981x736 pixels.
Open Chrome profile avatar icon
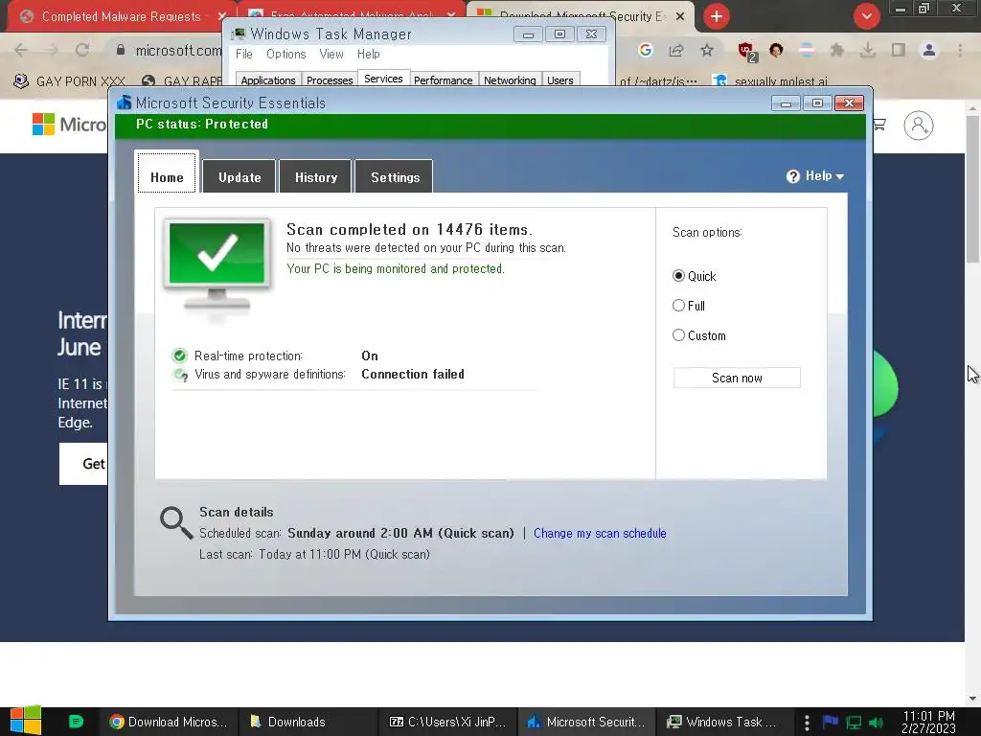pos(929,50)
